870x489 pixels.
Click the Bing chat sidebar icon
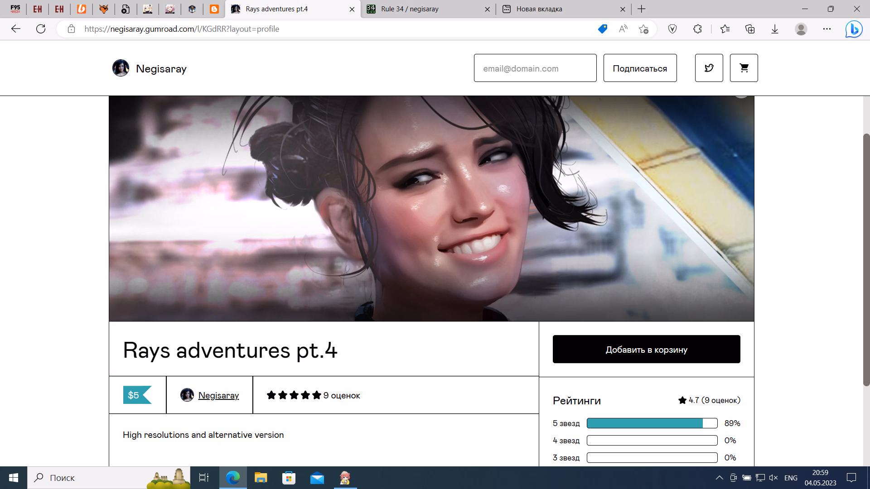854,29
